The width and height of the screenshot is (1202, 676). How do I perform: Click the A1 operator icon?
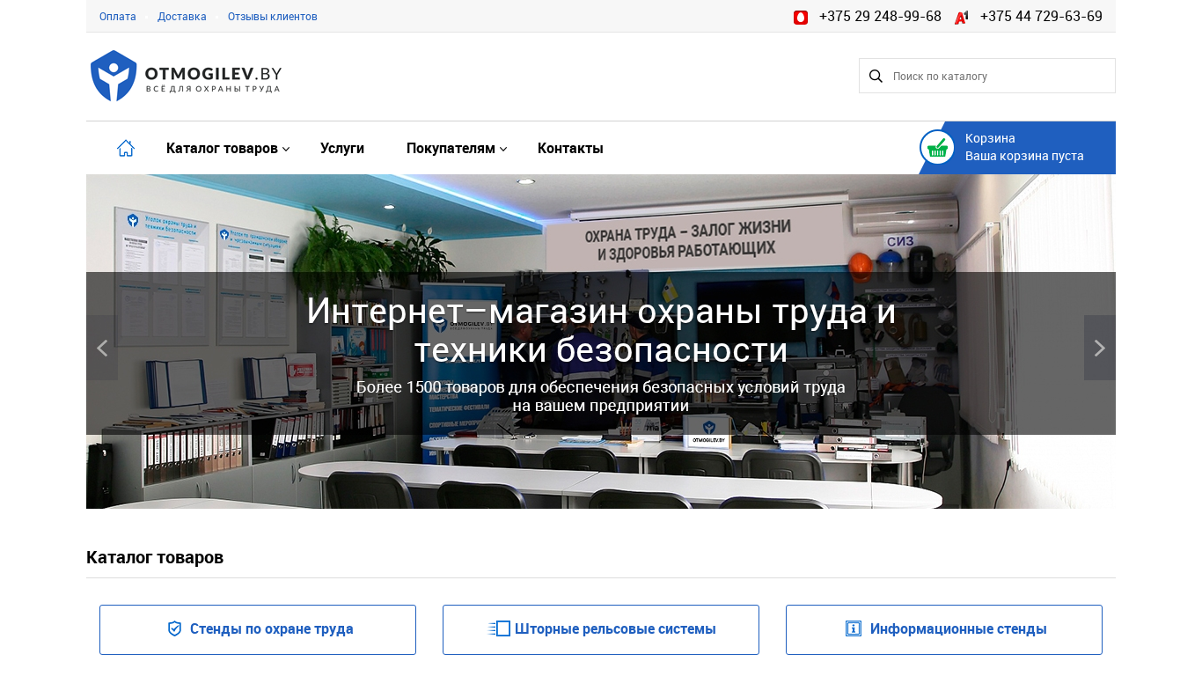click(x=962, y=17)
